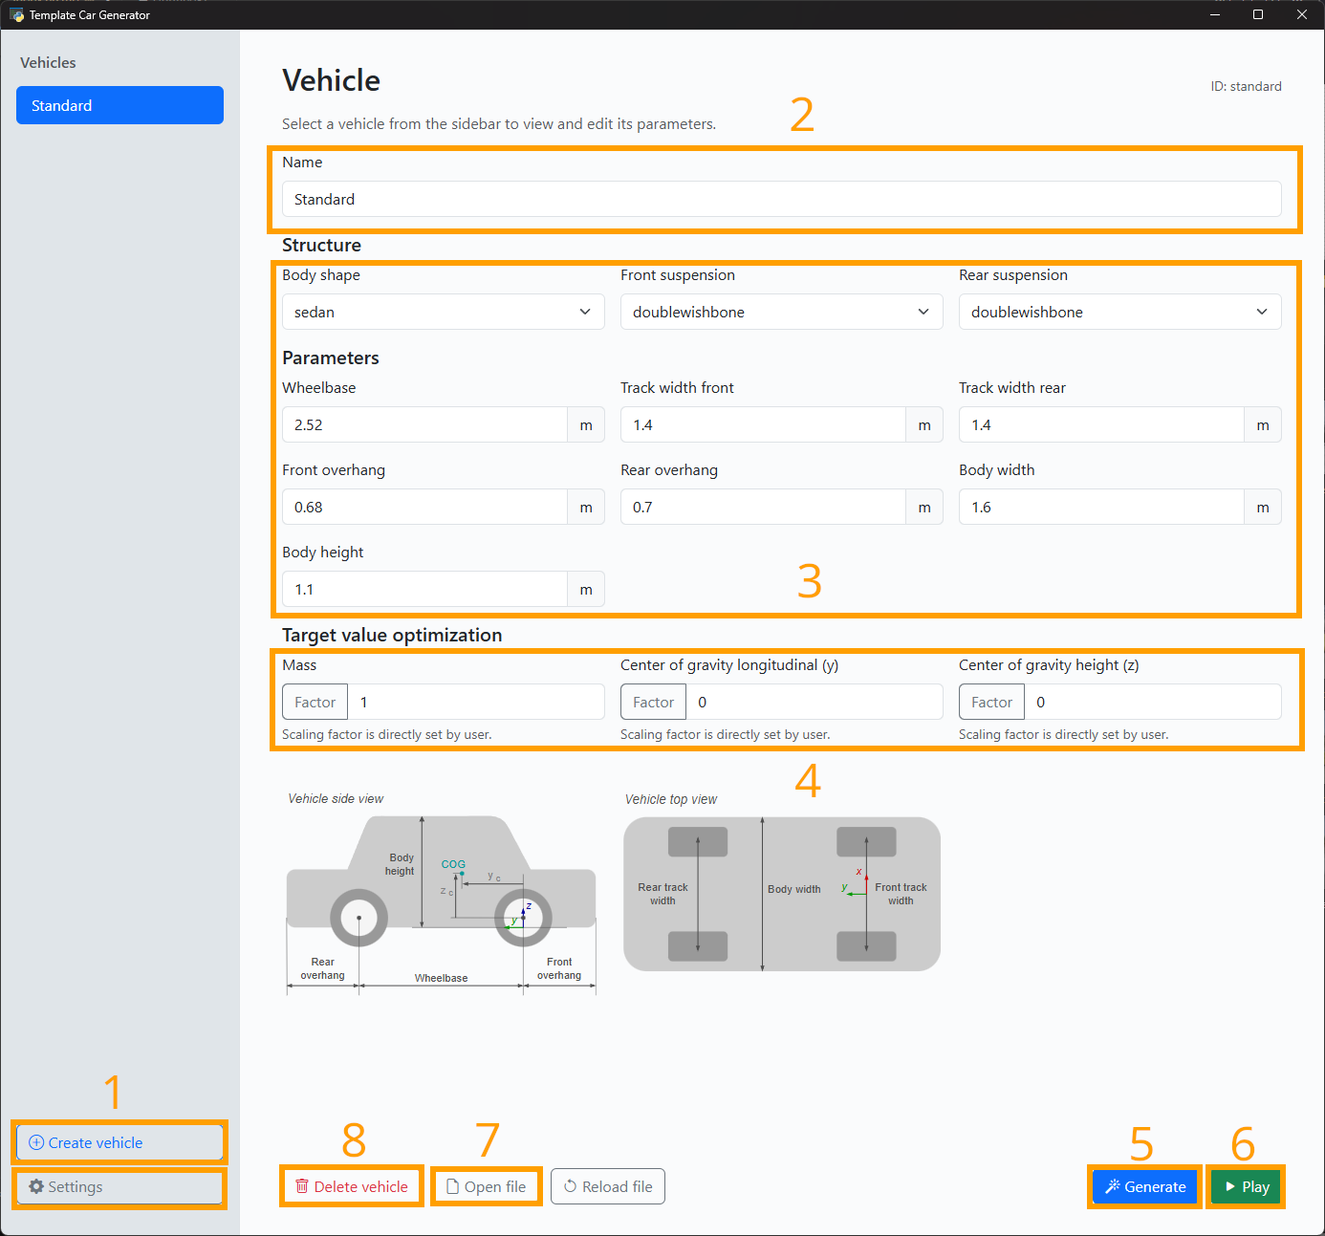The height and width of the screenshot is (1236, 1325).
Task: Click the file icon on Open file
Action: point(453,1186)
